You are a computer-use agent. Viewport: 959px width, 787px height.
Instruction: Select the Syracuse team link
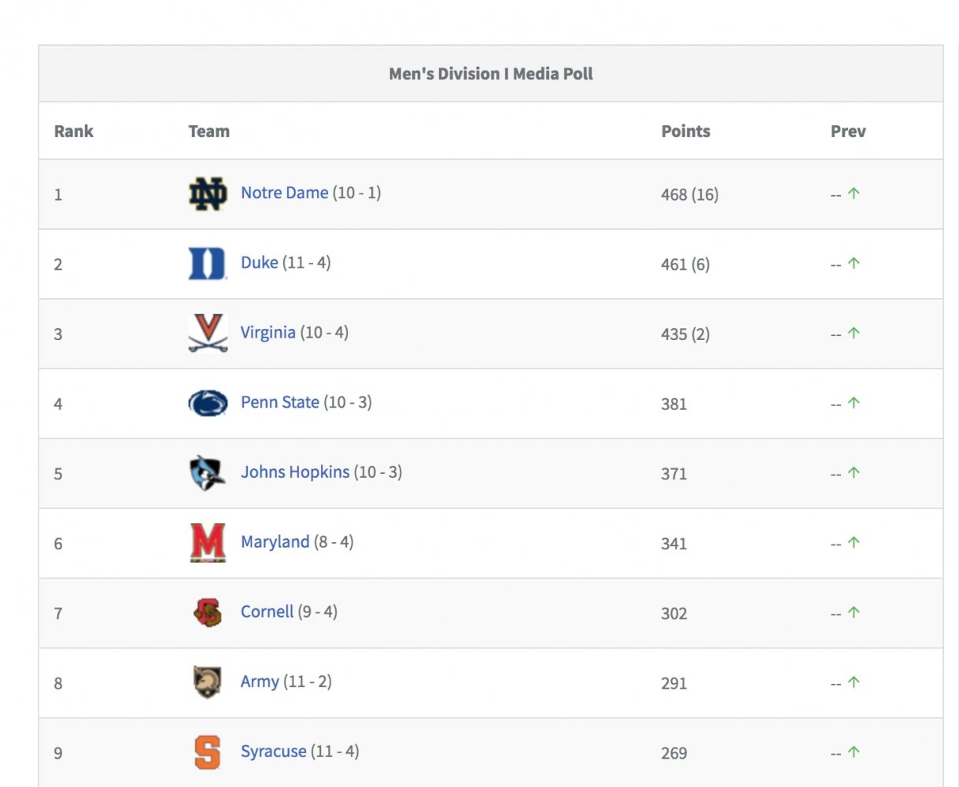(x=273, y=751)
